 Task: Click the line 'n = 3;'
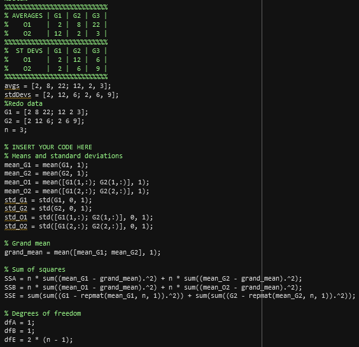(15, 130)
